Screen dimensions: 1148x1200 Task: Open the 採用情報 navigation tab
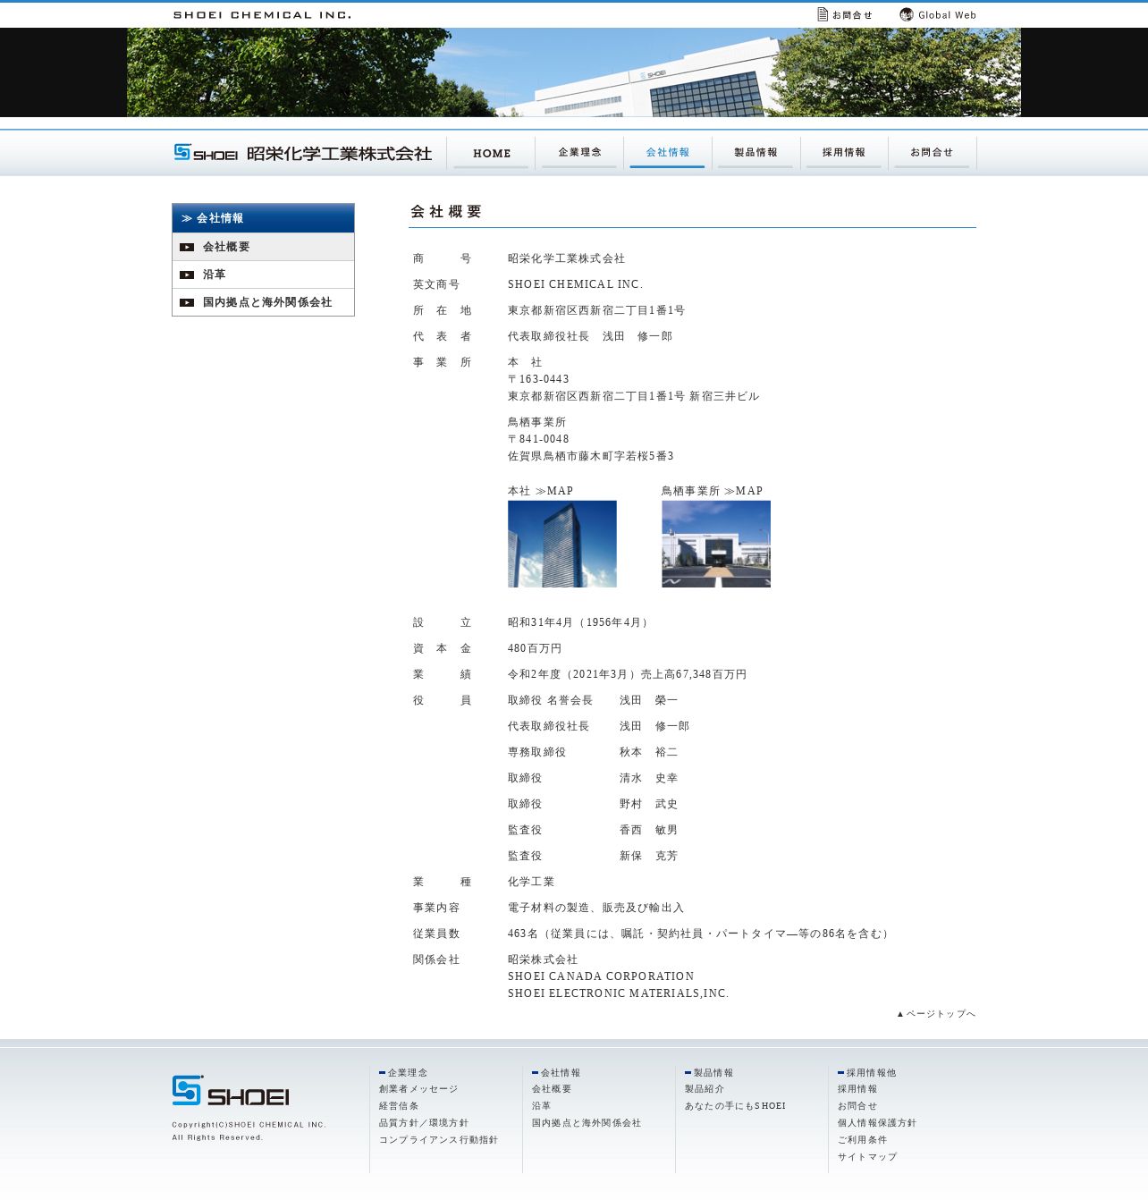point(843,153)
